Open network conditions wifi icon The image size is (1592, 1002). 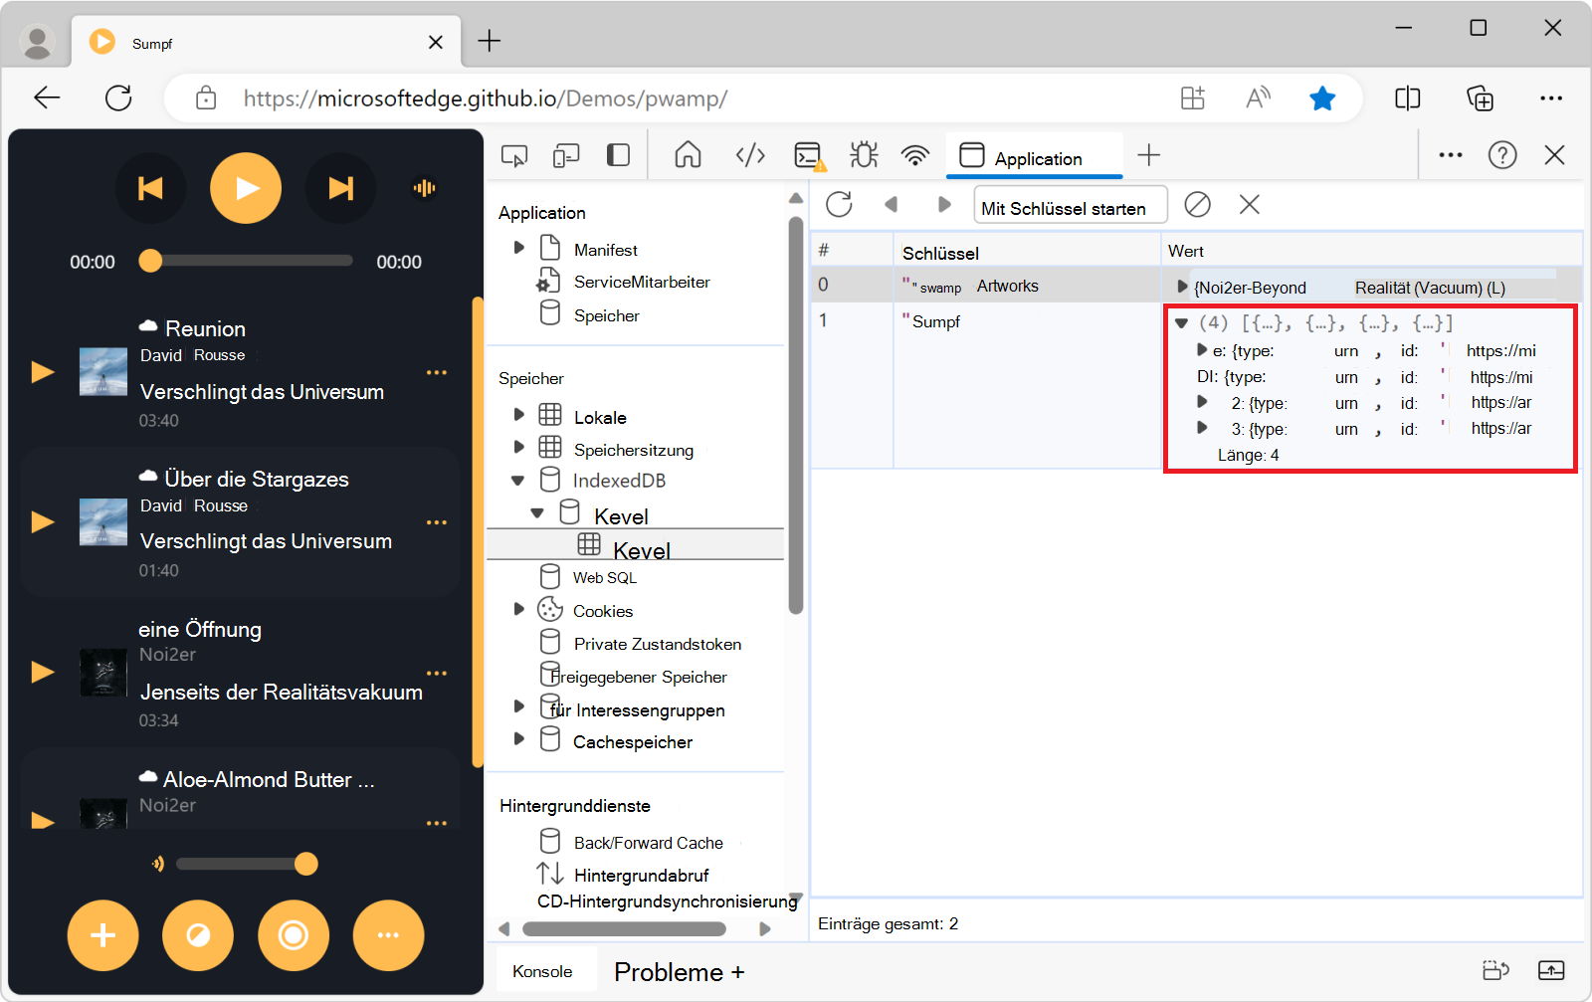click(914, 155)
